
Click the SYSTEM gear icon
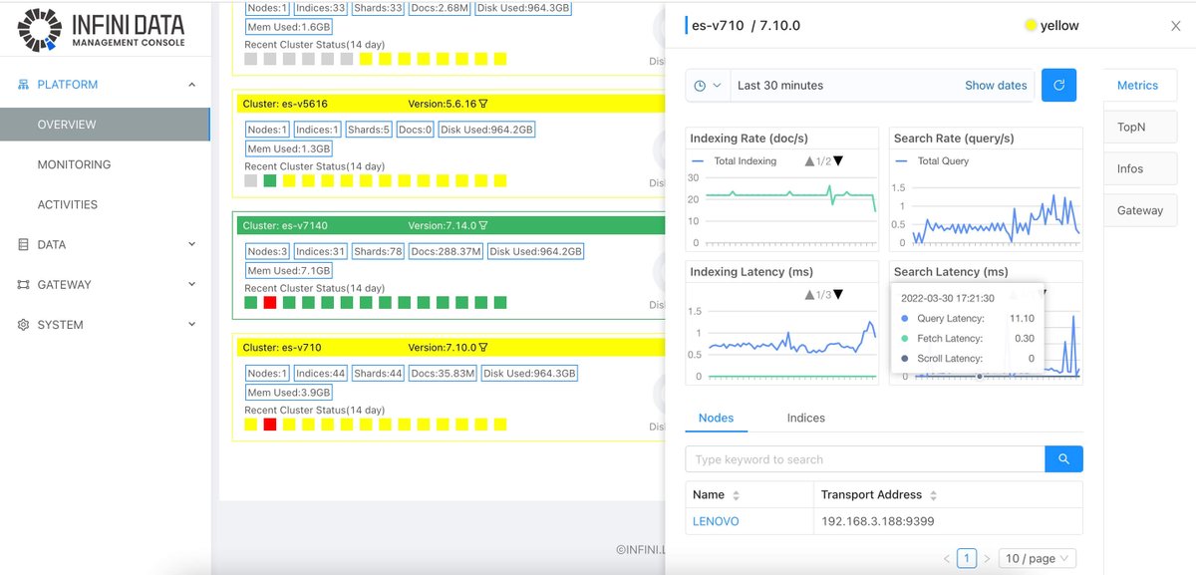point(23,325)
